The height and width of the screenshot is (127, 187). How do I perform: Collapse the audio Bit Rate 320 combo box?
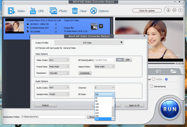click(x=104, y=94)
